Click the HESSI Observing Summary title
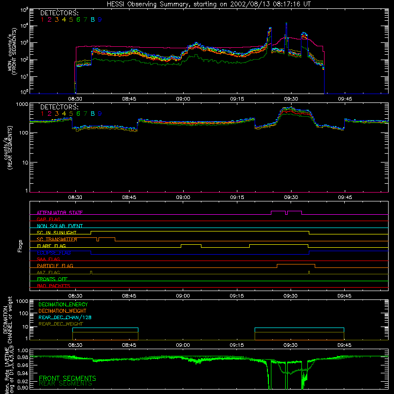The height and width of the screenshot is (394, 394). [x=209, y=4]
